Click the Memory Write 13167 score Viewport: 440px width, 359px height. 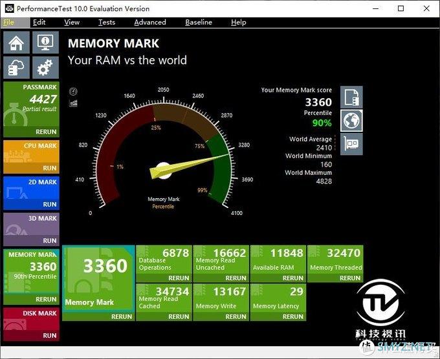click(x=230, y=291)
